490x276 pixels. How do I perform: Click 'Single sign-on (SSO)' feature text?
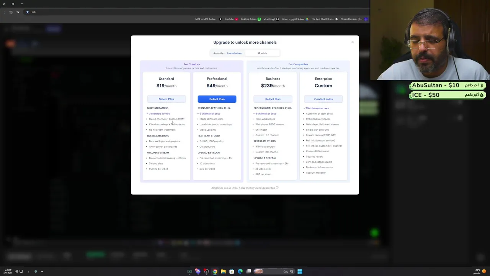pos(317,130)
